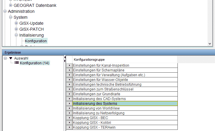215x131 pixels.
Task: Select row Initialisierung zu Netzverfolgung
Action: click(125, 113)
